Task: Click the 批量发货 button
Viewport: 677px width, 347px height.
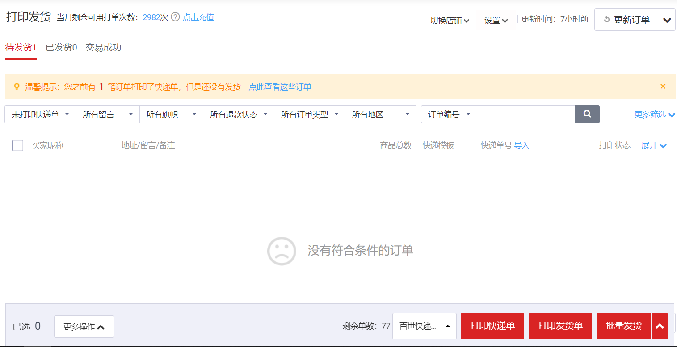Action: 624,326
